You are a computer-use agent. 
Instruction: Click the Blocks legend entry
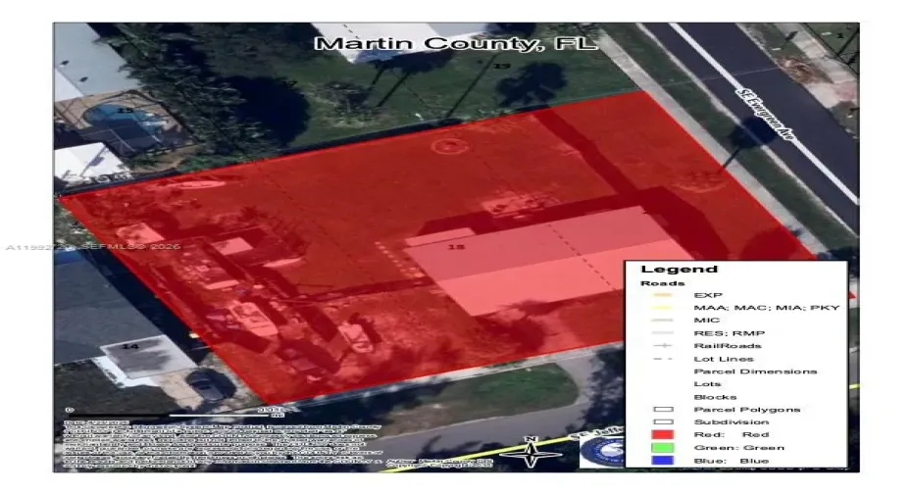coord(714,397)
